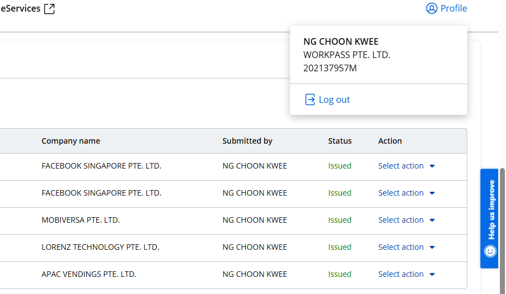
Task: Expand Select action for APAC Vendings row
Action: tap(406, 274)
